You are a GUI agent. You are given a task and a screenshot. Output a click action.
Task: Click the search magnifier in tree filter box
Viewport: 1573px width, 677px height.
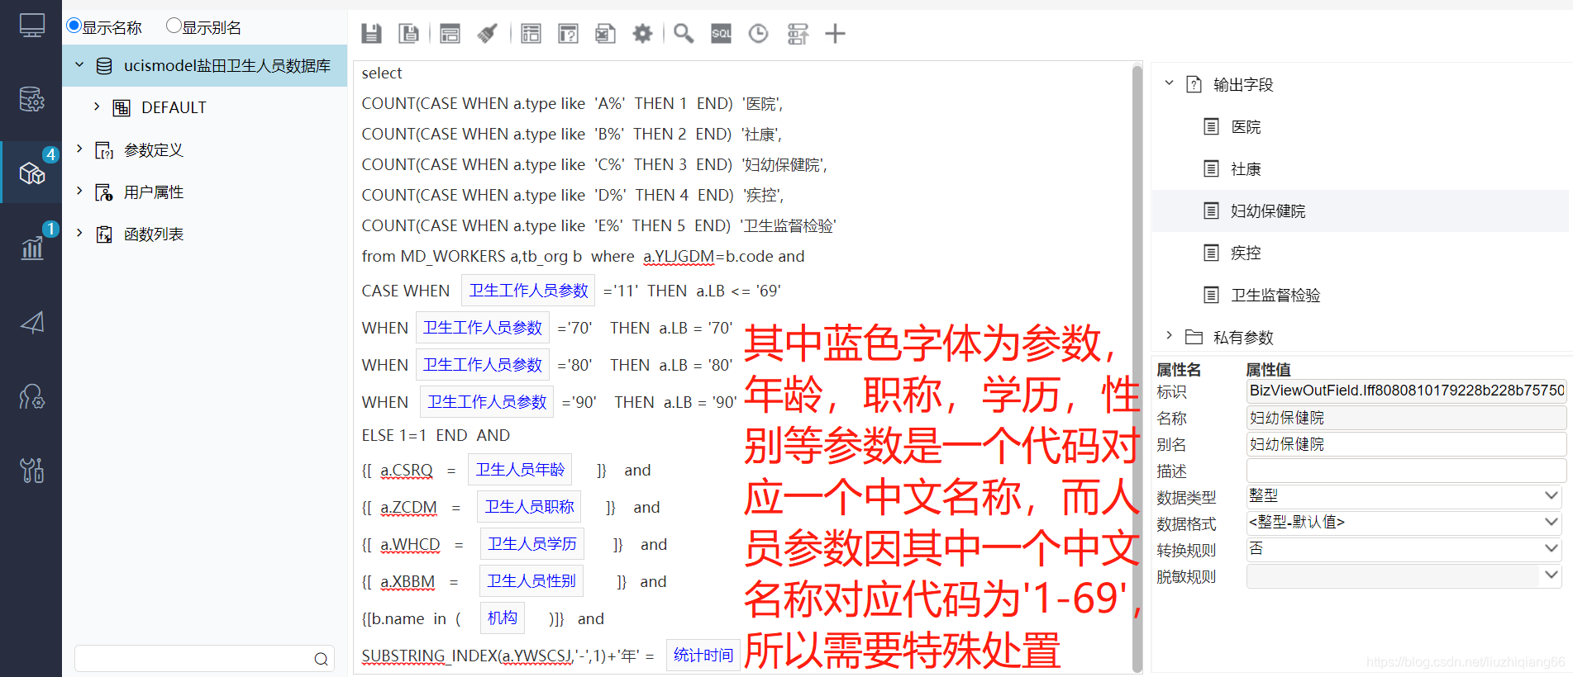pyautogui.click(x=321, y=659)
